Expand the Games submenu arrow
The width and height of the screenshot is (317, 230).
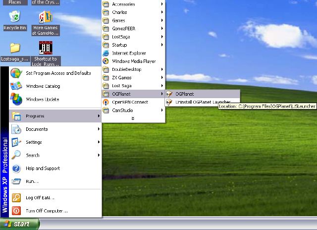coord(162,20)
